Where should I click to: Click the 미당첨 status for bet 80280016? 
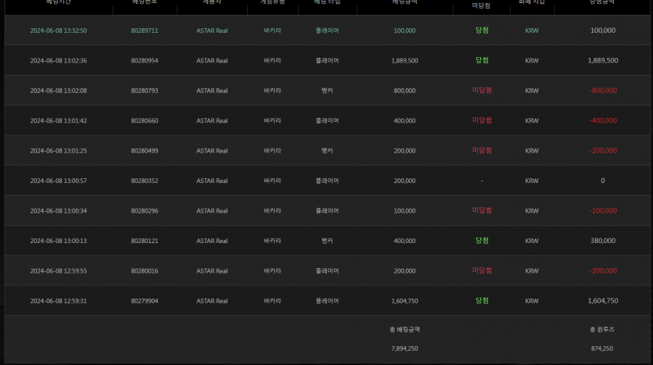[482, 270]
